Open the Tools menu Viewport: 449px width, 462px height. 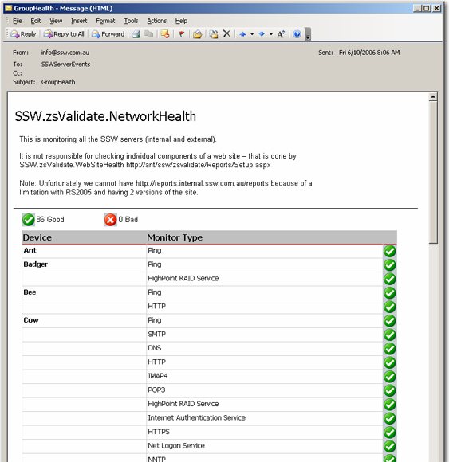tap(131, 21)
